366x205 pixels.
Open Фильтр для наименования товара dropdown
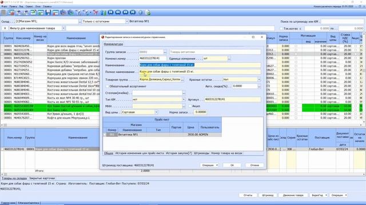[x=63, y=28]
